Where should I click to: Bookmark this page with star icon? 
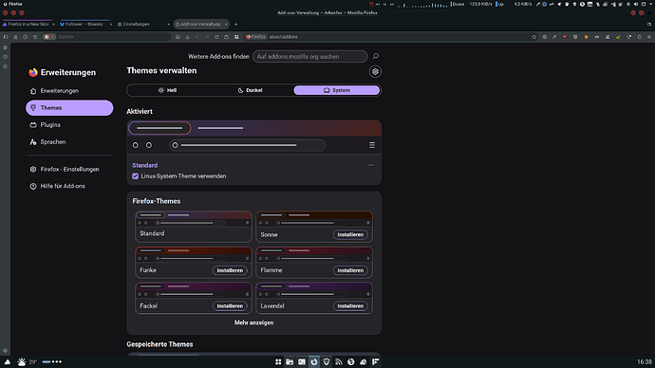[533, 37]
